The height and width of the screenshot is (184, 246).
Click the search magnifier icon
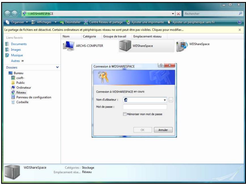click(x=240, y=14)
